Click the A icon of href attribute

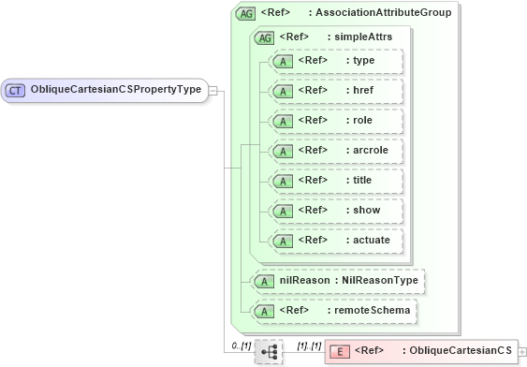[283, 92]
